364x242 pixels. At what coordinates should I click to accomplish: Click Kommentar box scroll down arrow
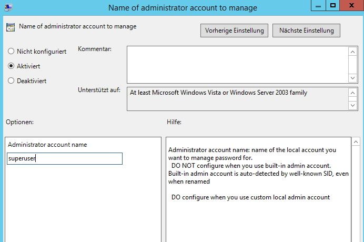point(352,78)
